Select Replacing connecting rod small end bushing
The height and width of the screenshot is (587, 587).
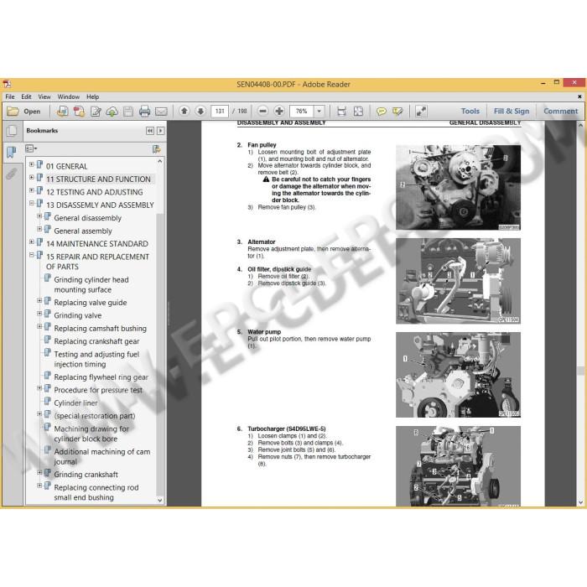tap(96, 492)
